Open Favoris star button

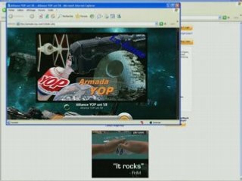pyautogui.click(x=81, y=16)
